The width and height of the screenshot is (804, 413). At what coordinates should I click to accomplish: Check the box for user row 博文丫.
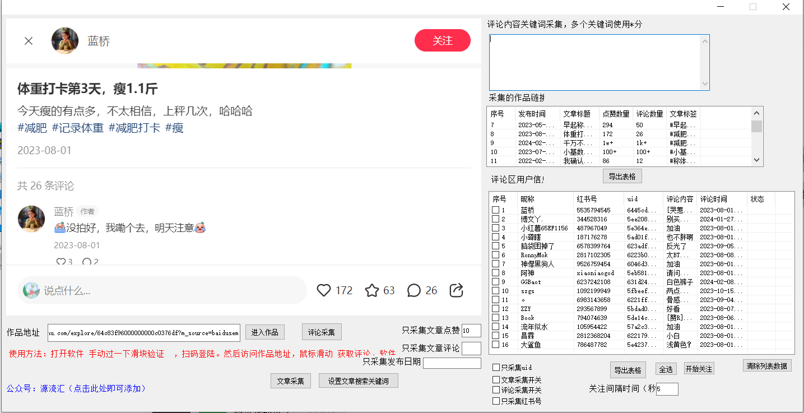click(496, 219)
